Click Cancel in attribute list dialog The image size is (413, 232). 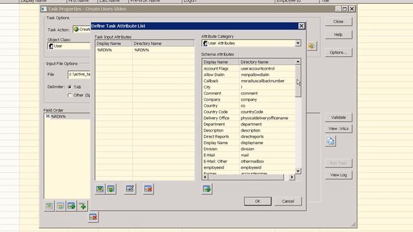[288, 201]
